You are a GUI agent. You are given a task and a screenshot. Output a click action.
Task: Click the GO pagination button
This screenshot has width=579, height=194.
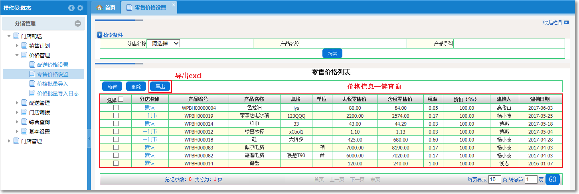coord(553,179)
